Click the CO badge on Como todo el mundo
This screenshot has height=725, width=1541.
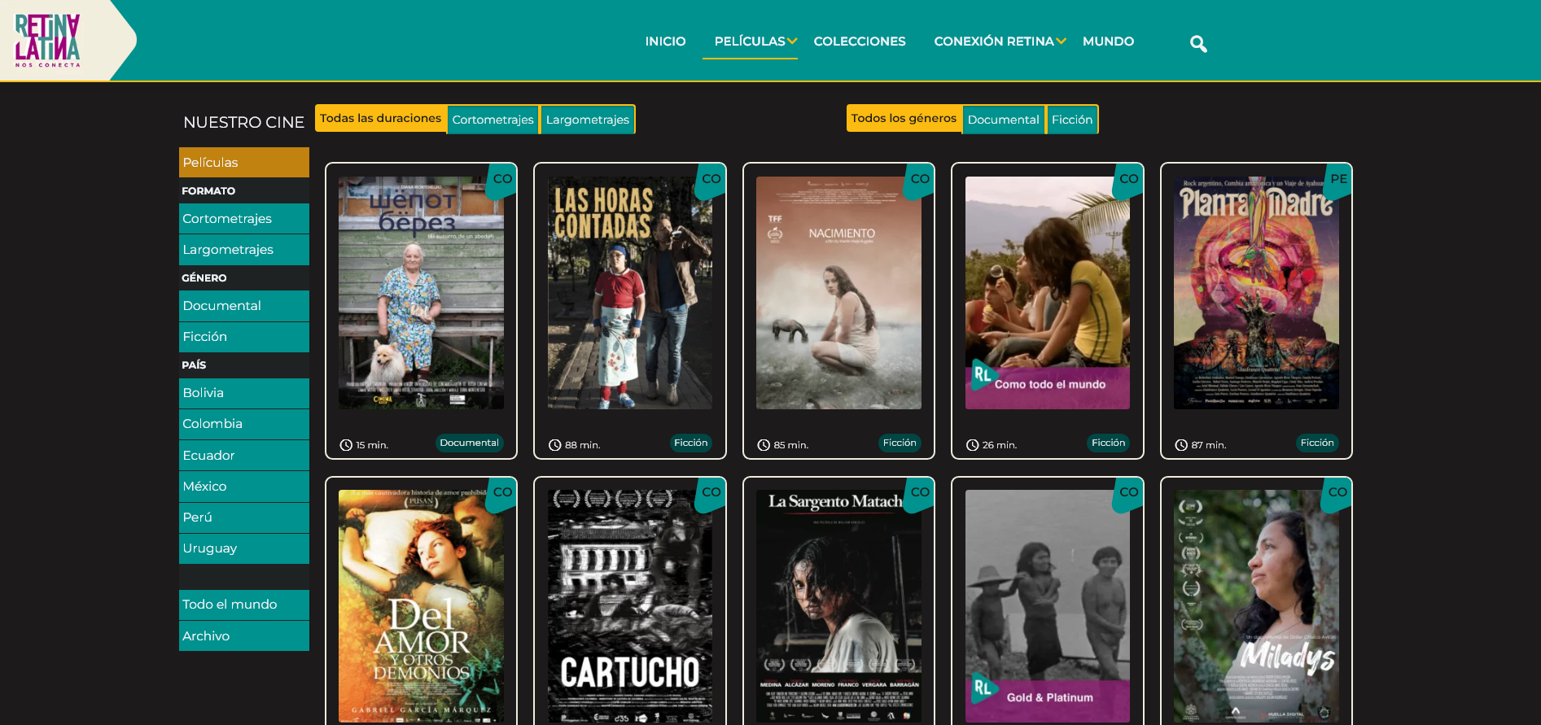coord(1128,181)
